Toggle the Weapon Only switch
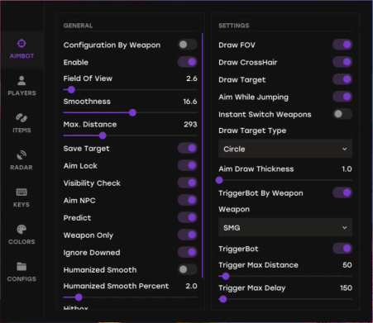The width and height of the screenshot is (373, 323). (x=188, y=235)
